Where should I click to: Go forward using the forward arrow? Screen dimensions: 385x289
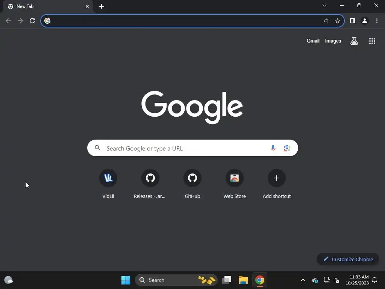[x=20, y=21]
